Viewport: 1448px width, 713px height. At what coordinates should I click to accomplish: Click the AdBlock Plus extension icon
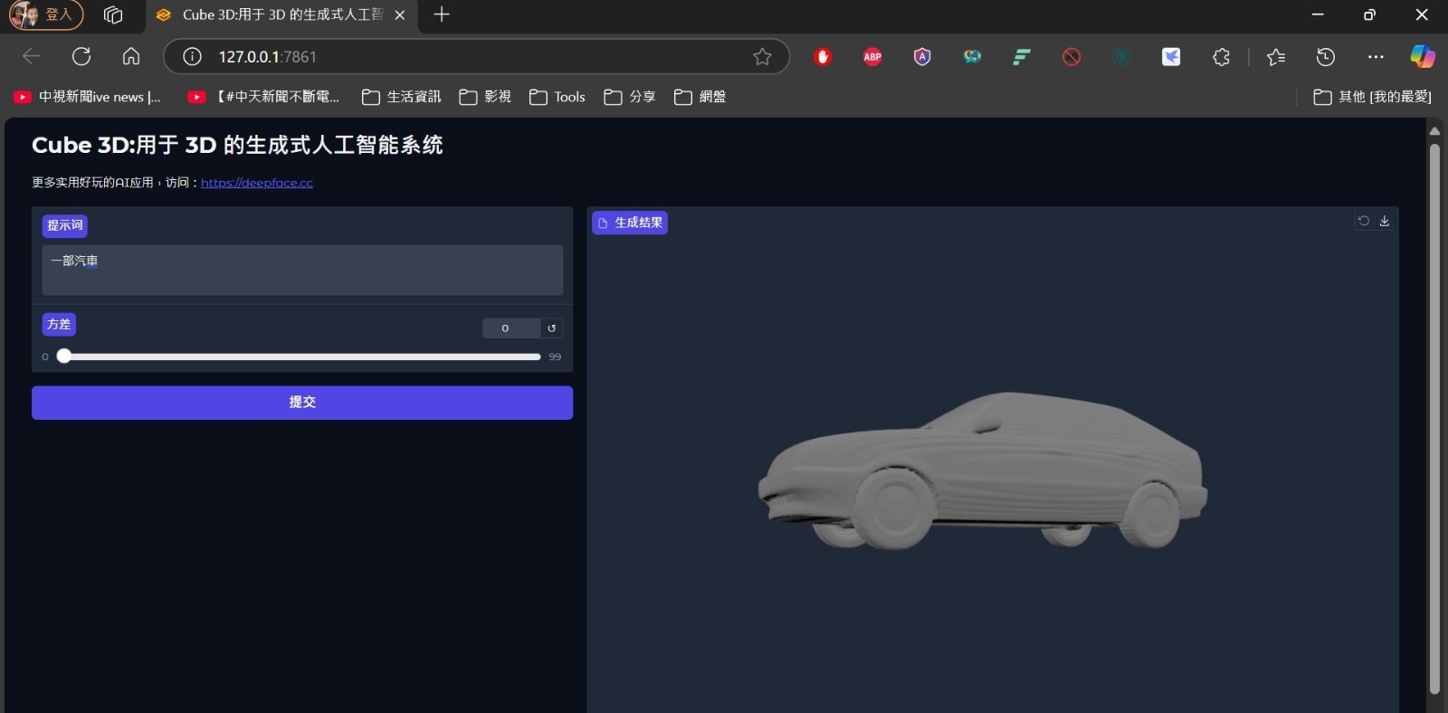click(x=872, y=57)
